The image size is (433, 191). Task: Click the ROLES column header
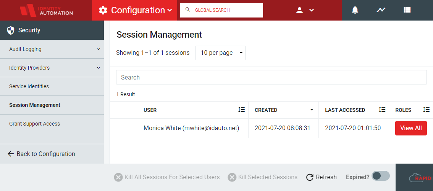(x=403, y=110)
